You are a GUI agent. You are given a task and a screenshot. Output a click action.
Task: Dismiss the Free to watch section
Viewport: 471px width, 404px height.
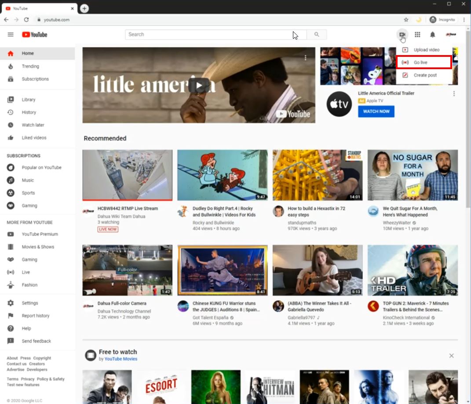click(451, 356)
